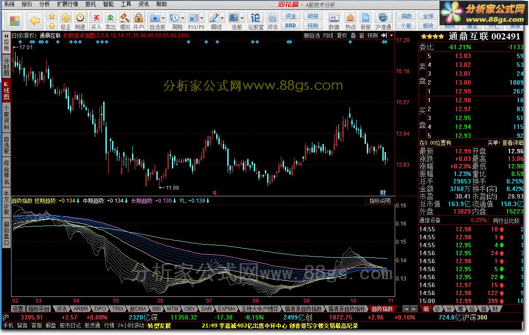Image resolution: width=529 pixels, height=335 pixels.
Task: Click the down arrow toolbar icon
Action: [x=52, y=26]
